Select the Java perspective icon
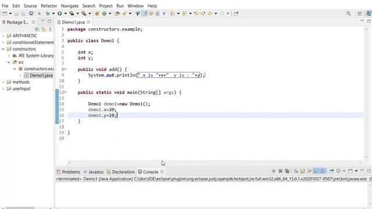 pos(369,13)
